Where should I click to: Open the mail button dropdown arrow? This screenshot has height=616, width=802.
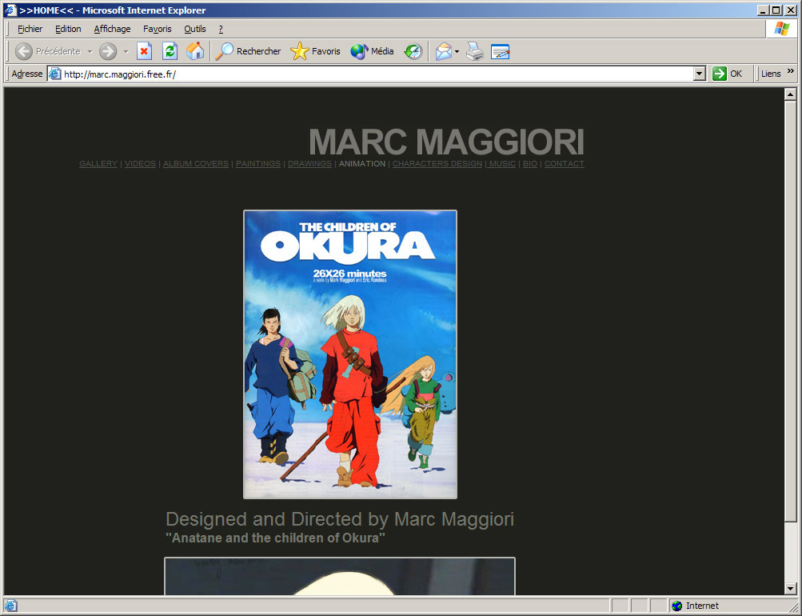click(x=457, y=51)
